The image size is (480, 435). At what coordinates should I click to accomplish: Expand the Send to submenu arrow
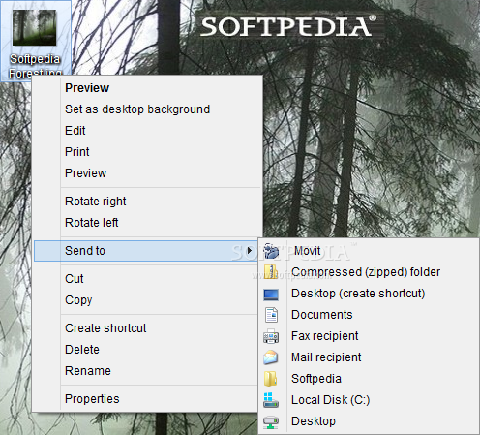click(249, 251)
